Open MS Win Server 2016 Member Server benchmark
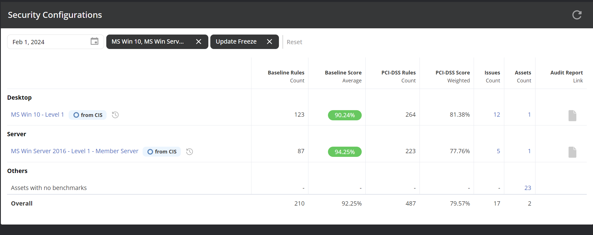This screenshot has height=235, width=593. pyautogui.click(x=75, y=151)
